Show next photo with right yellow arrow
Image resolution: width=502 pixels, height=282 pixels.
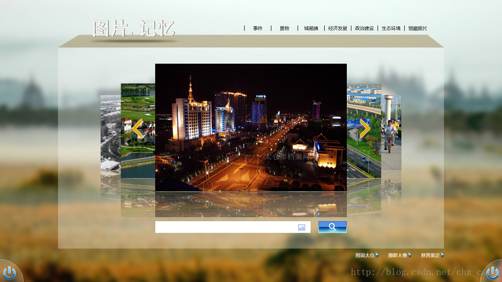(x=364, y=128)
